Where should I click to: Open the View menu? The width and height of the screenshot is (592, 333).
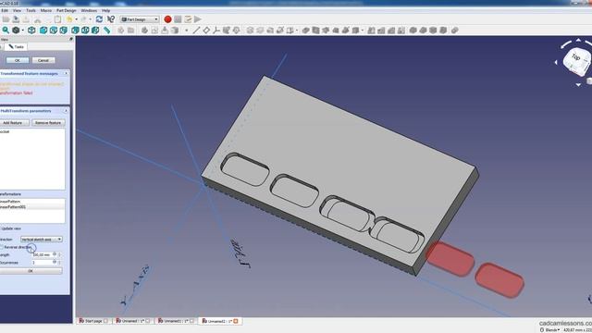pos(17,10)
